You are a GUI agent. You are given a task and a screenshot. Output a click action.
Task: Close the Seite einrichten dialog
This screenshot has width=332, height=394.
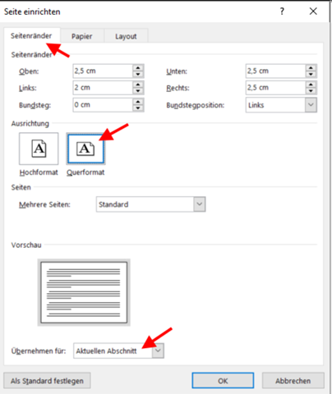[313, 11]
